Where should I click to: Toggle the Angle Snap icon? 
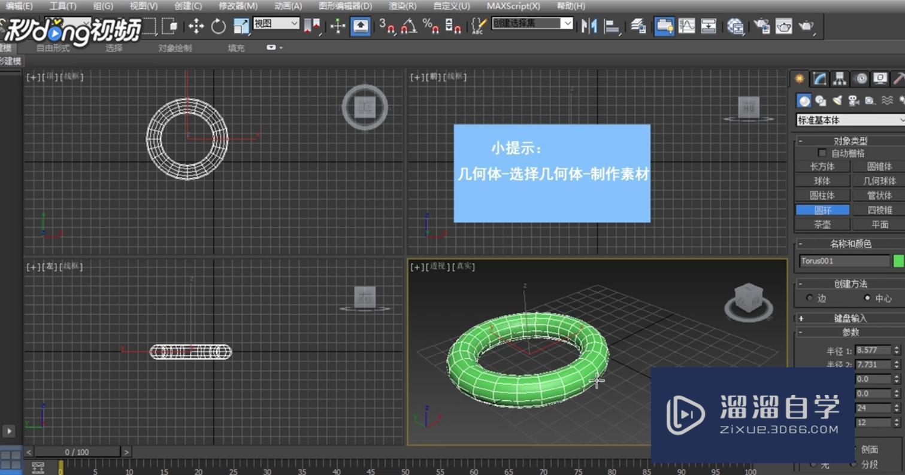pyautogui.click(x=408, y=26)
